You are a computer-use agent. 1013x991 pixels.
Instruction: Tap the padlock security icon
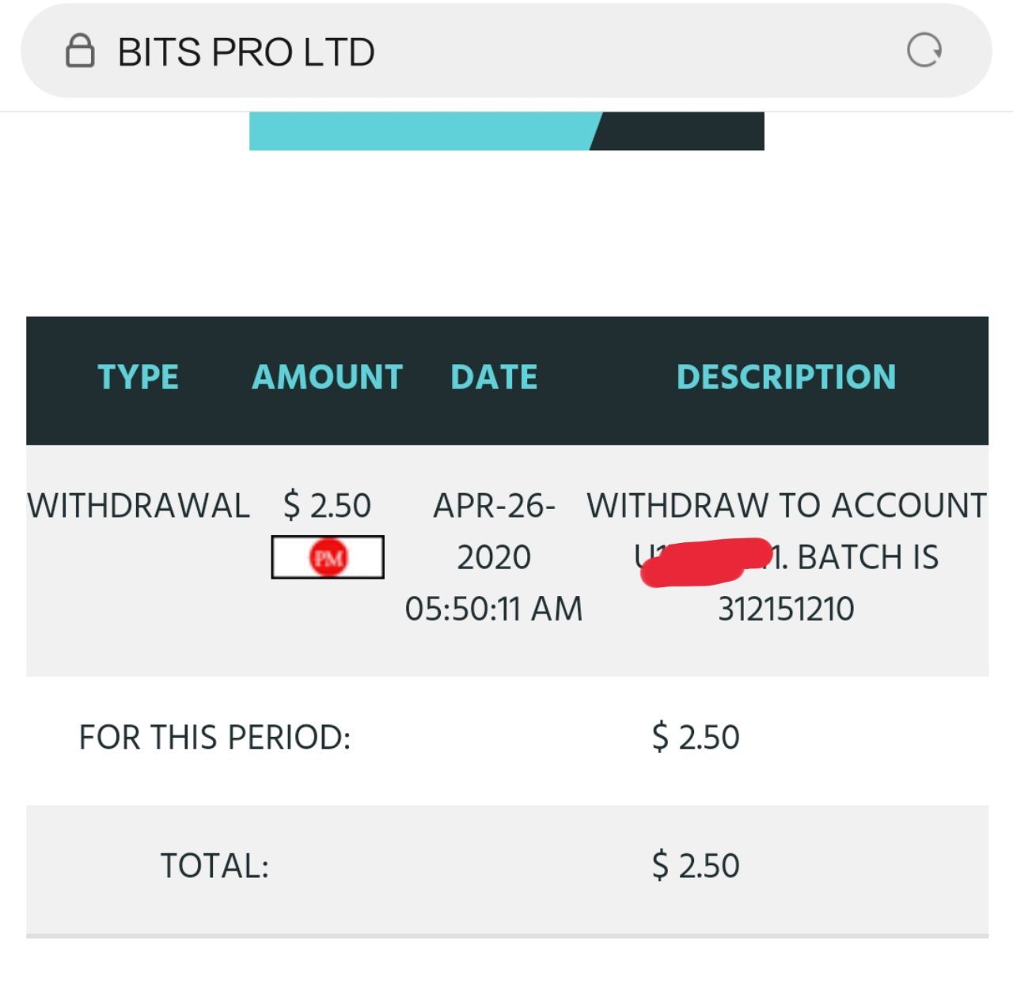tap(80, 51)
